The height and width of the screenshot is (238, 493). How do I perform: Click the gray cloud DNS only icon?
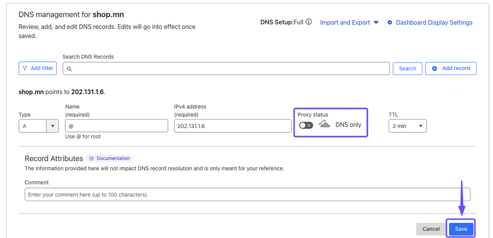click(325, 125)
